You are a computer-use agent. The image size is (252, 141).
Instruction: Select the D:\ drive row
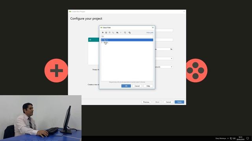pyautogui.click(x=127, y=43)
